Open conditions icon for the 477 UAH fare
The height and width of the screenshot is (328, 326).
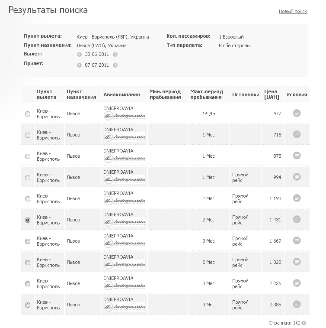click(x=297, y=114)
